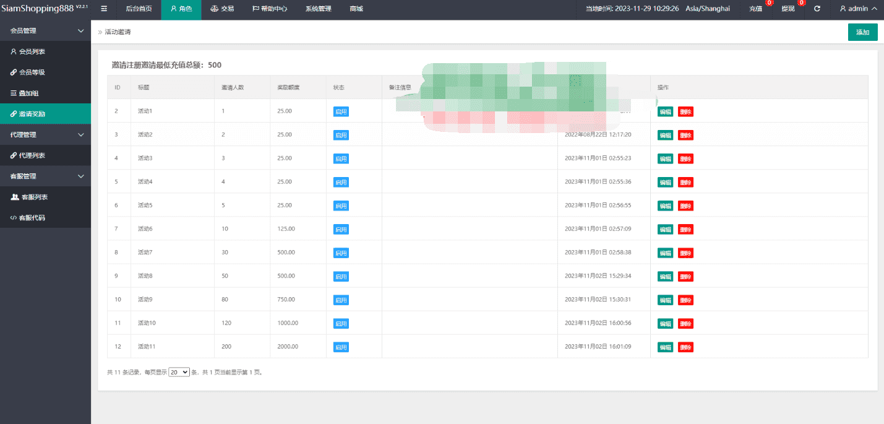
Task: Open the page size dropdown showing 20
Action: (x=179, y=373)
